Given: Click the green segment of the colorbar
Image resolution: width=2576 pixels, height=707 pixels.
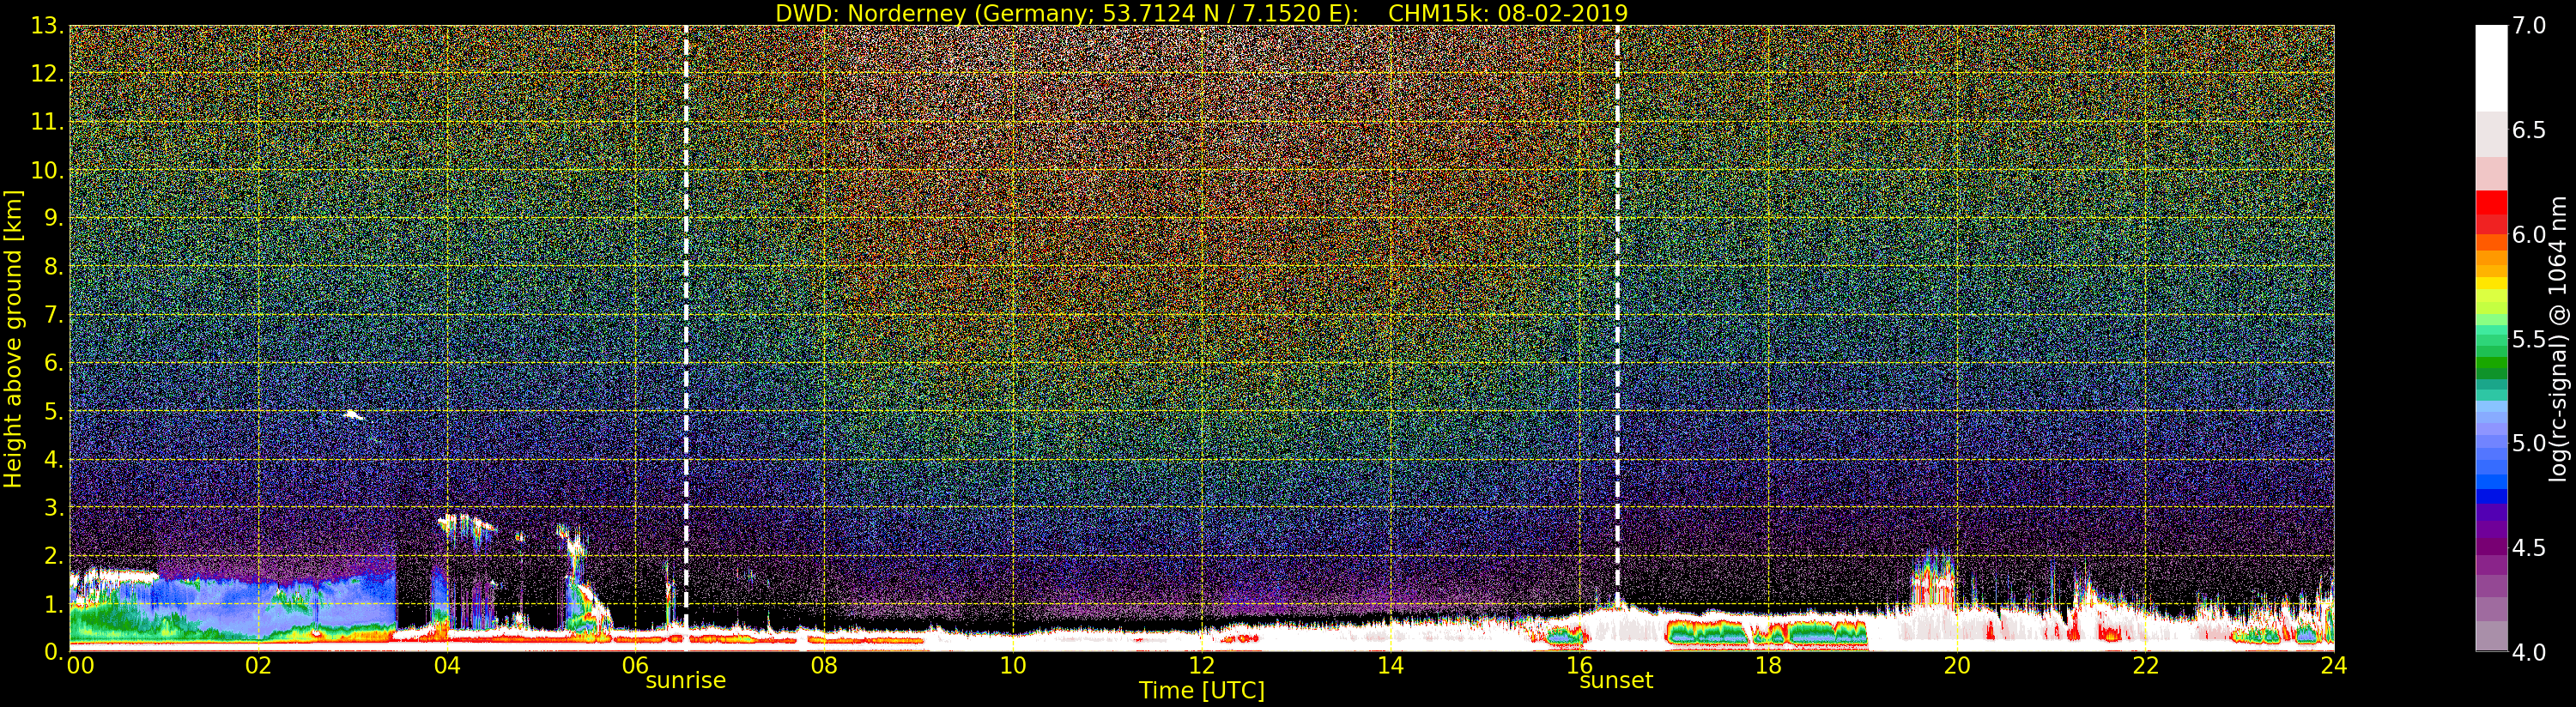Looking at the screenshot, I should point(2491,350).
